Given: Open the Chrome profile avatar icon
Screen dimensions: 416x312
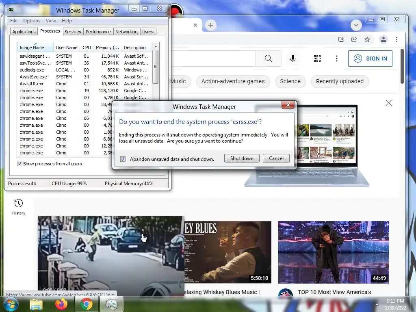Looking at the screenshot, I should (x=383, y=39).
